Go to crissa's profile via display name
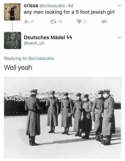This screenshot has height=161, width=125. (31, 6)
